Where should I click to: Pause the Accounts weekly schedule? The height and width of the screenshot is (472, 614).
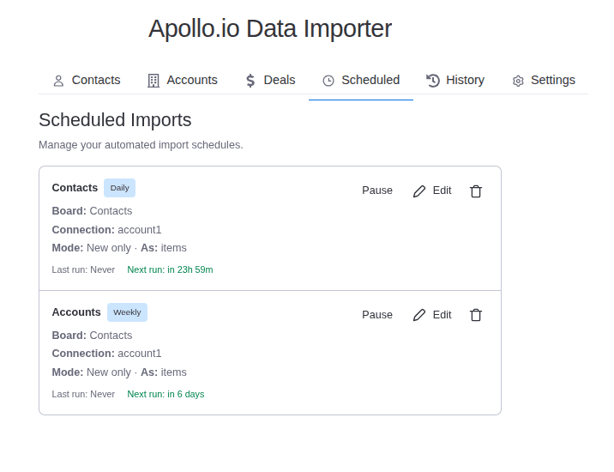[377, 315]
